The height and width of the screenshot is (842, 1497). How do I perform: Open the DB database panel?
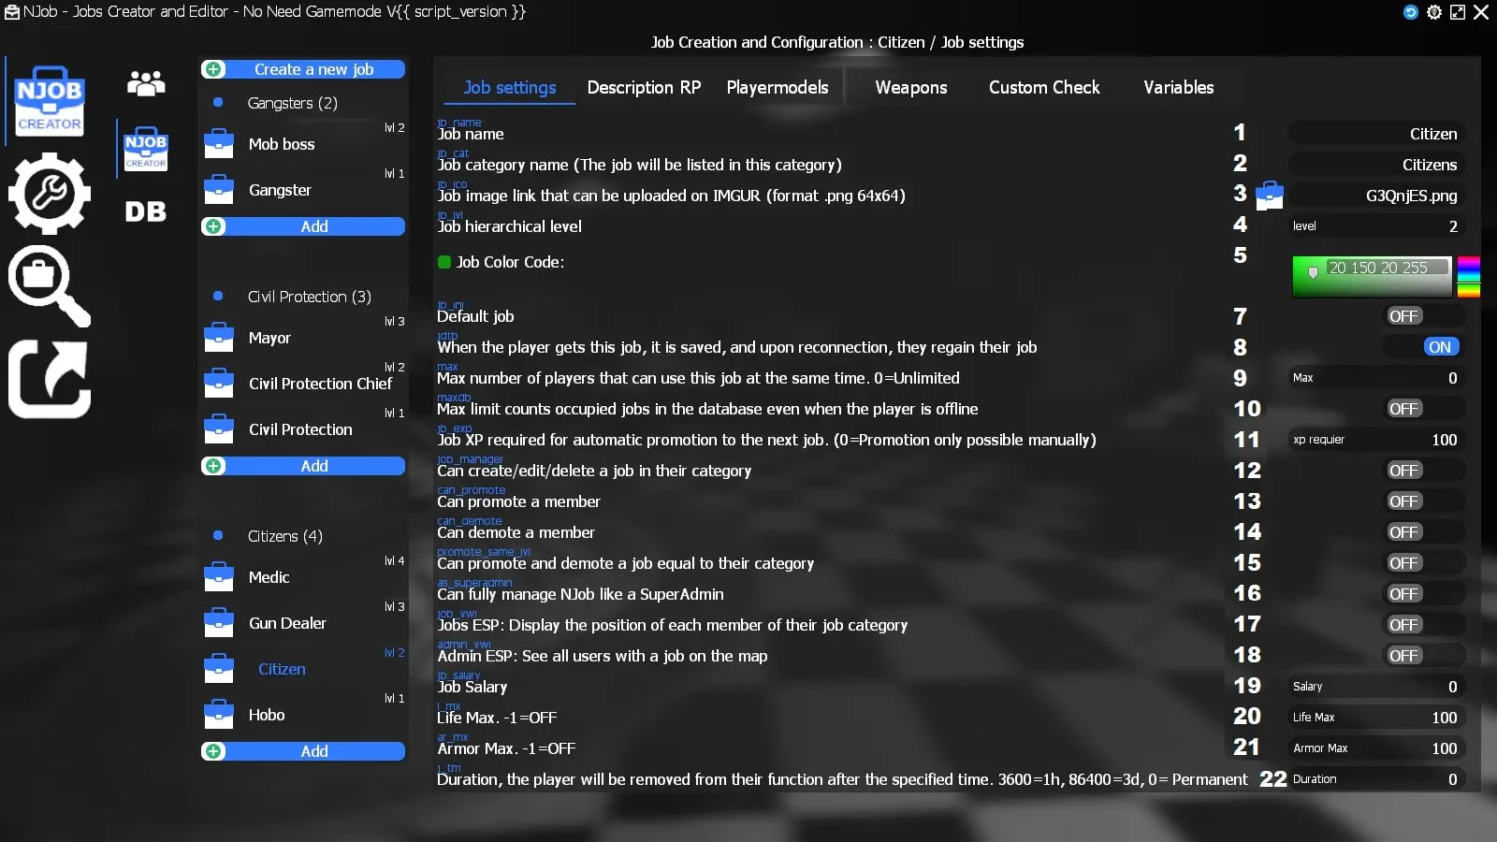(145, 212)
